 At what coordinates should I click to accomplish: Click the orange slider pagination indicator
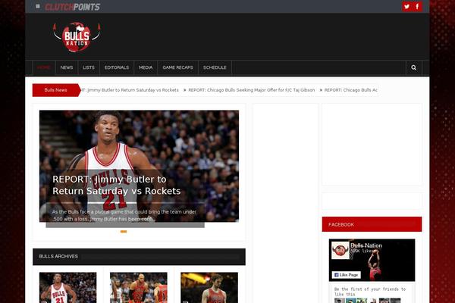coord(124,231)
